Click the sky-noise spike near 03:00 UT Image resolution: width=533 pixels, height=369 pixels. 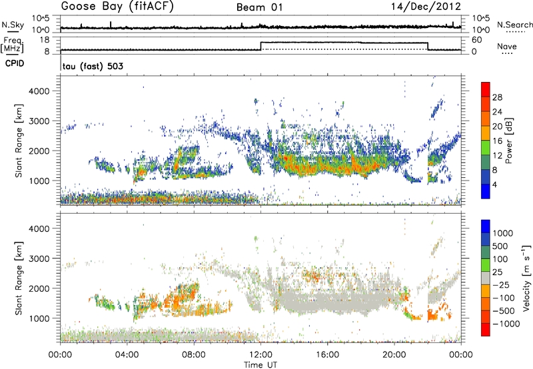coord(111,25)
